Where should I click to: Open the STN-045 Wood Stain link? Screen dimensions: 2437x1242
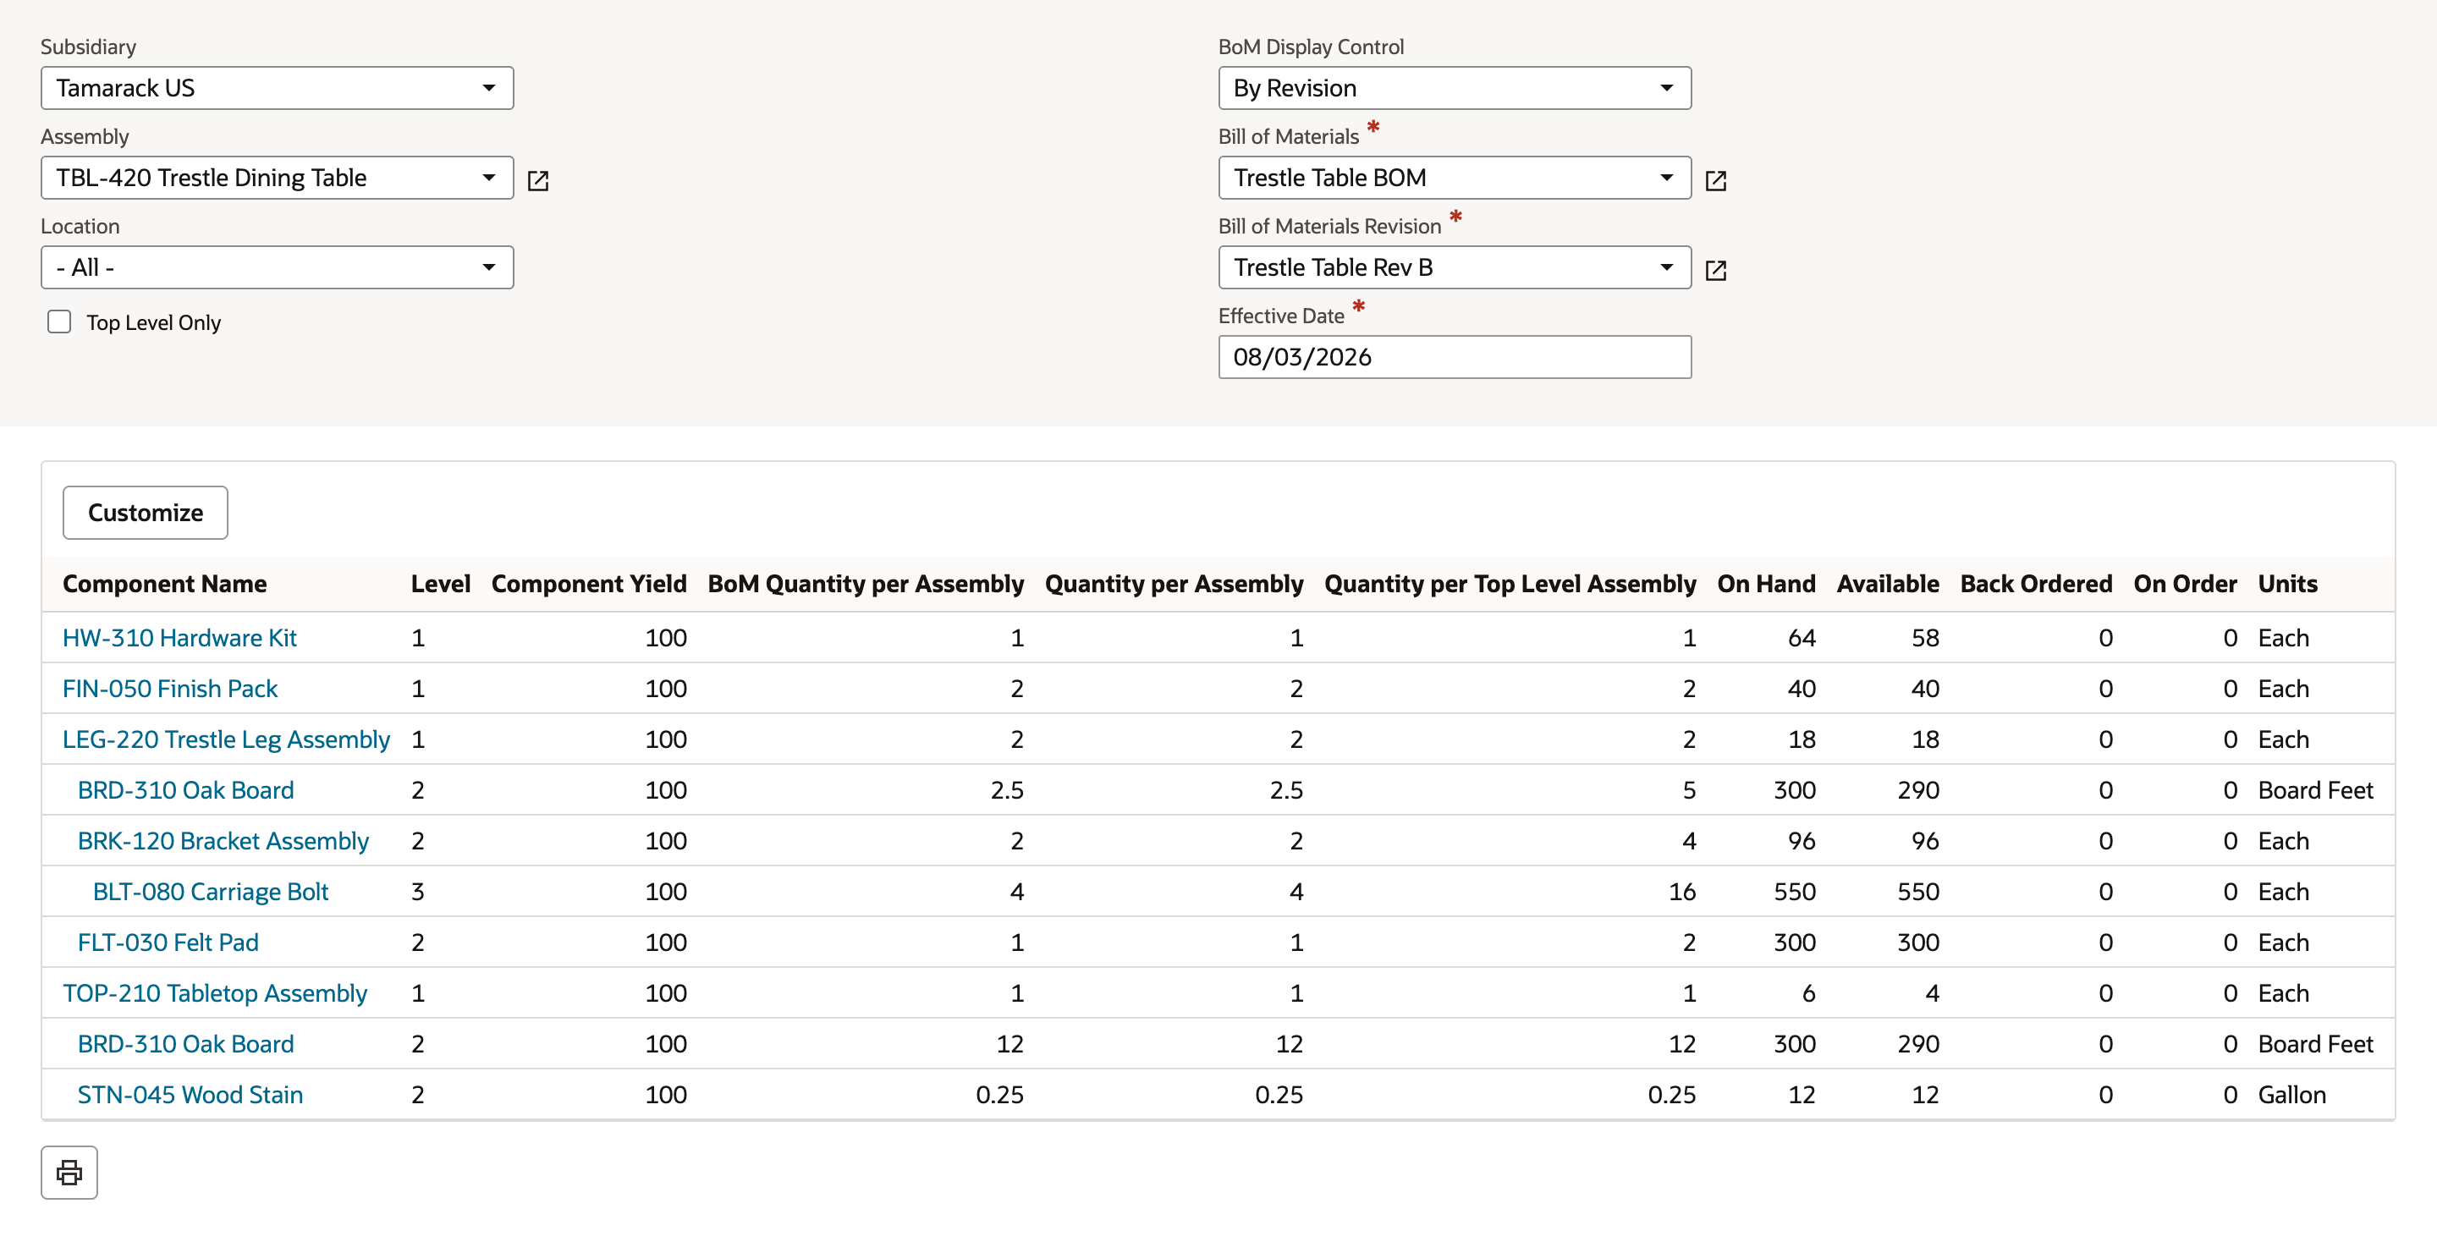pos(190,1095)
